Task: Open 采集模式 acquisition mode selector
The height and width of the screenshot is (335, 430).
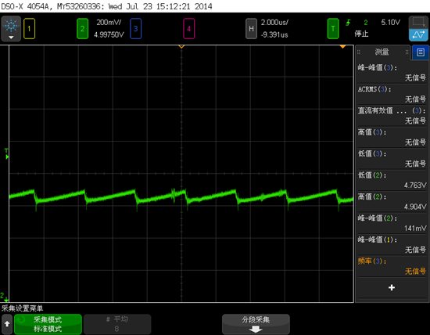Action: [x=48, y=324]
